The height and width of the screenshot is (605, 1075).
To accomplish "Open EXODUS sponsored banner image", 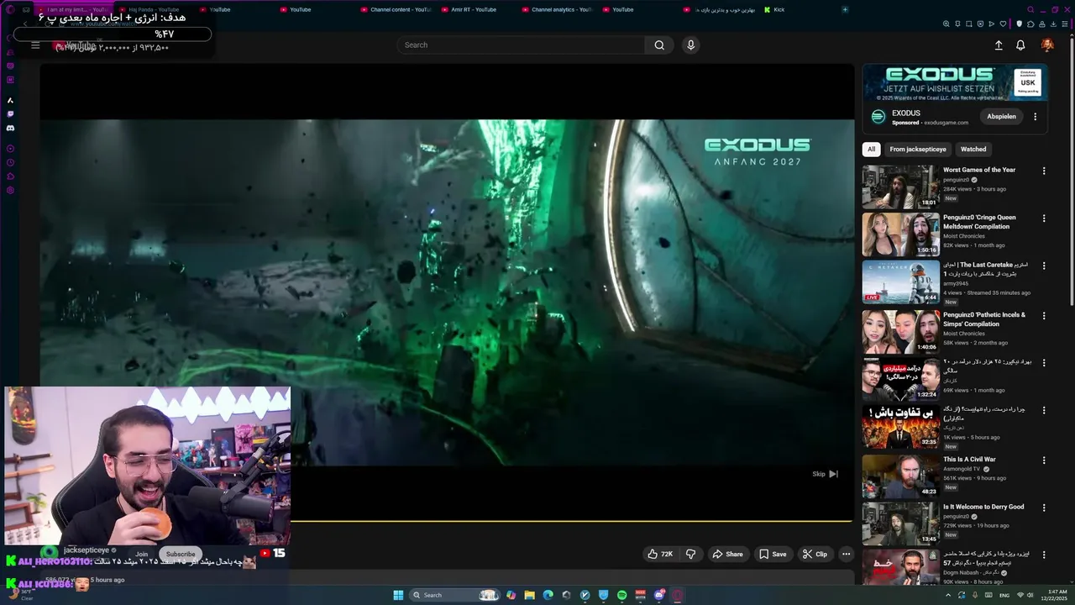I will tap(955, 83).
